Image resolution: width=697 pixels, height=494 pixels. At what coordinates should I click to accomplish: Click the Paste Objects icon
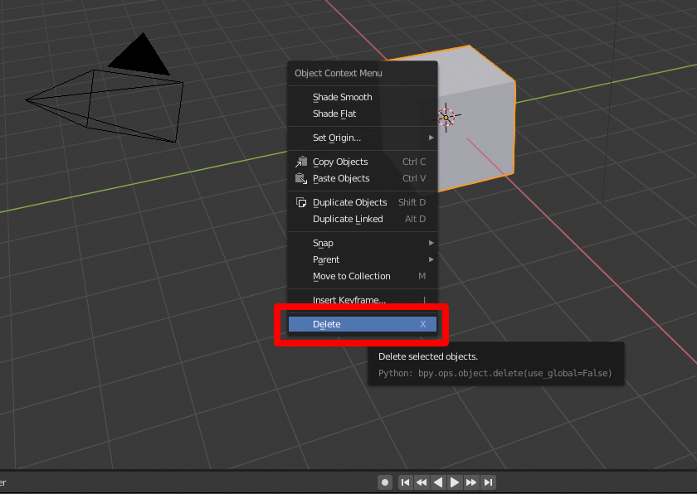click(302, 178)
